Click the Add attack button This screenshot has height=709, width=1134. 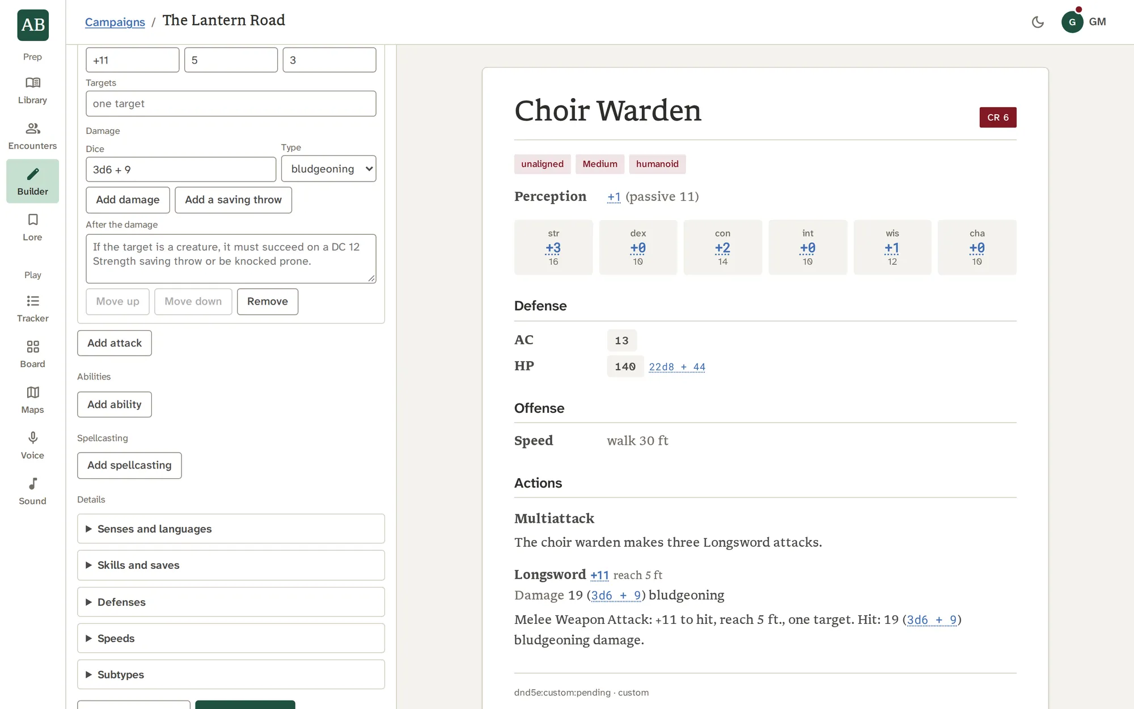click(115, 343)
